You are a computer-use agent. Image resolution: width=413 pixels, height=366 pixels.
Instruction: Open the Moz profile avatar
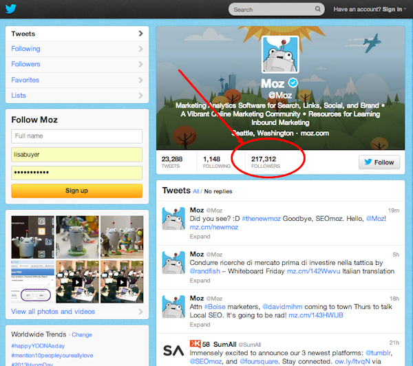point(280,55)
